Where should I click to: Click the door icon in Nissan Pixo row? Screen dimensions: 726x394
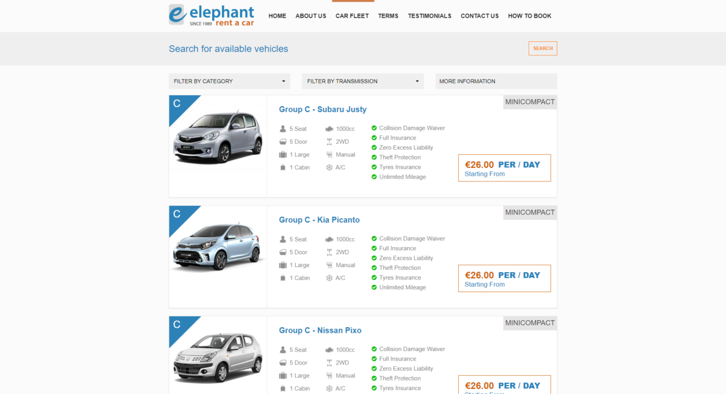[x=283, y=363]
